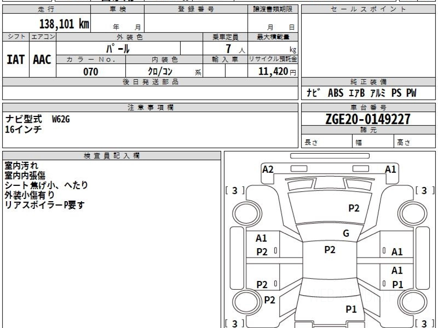Click the G mark on the windshield
438x328 pixels.
pos(346,234)
